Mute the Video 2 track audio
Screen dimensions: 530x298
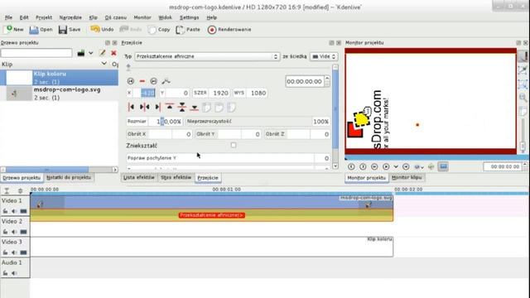coord(14,232)
